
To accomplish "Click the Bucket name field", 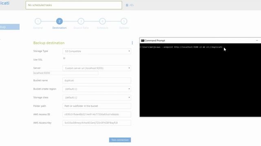I will point(97,80).
